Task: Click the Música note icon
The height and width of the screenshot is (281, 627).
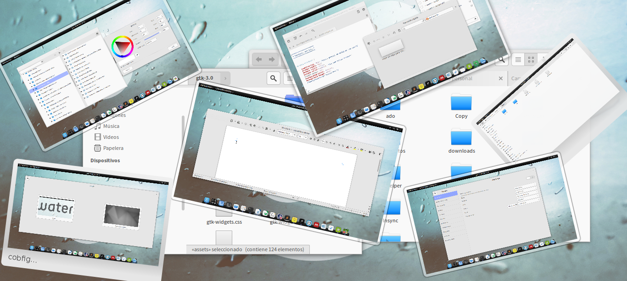Action: (x=97, y=126)
